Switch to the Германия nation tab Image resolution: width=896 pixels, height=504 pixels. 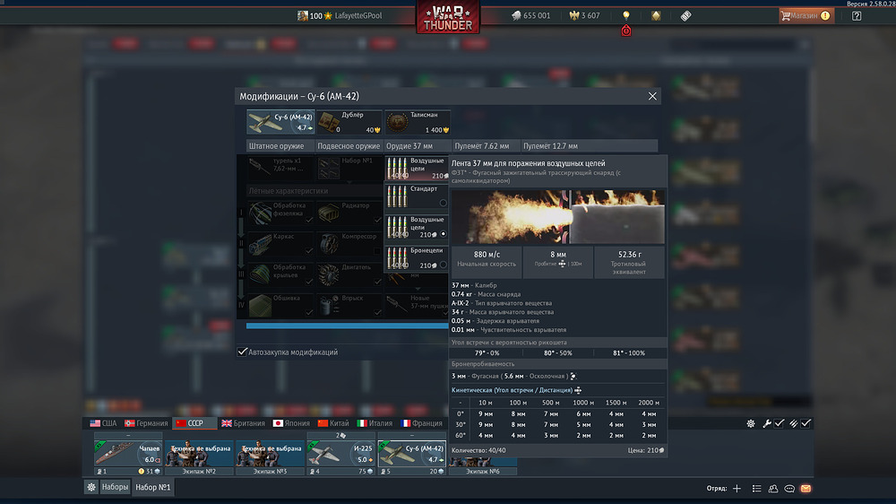coord(146,423)
